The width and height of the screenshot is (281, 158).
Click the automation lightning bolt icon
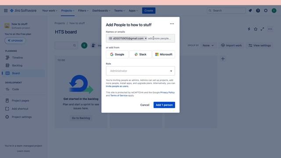pos(249,29)
